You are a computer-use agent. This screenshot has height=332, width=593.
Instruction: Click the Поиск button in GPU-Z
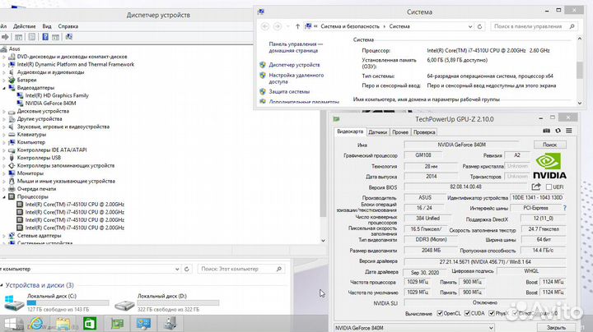[x=550, y=145]
